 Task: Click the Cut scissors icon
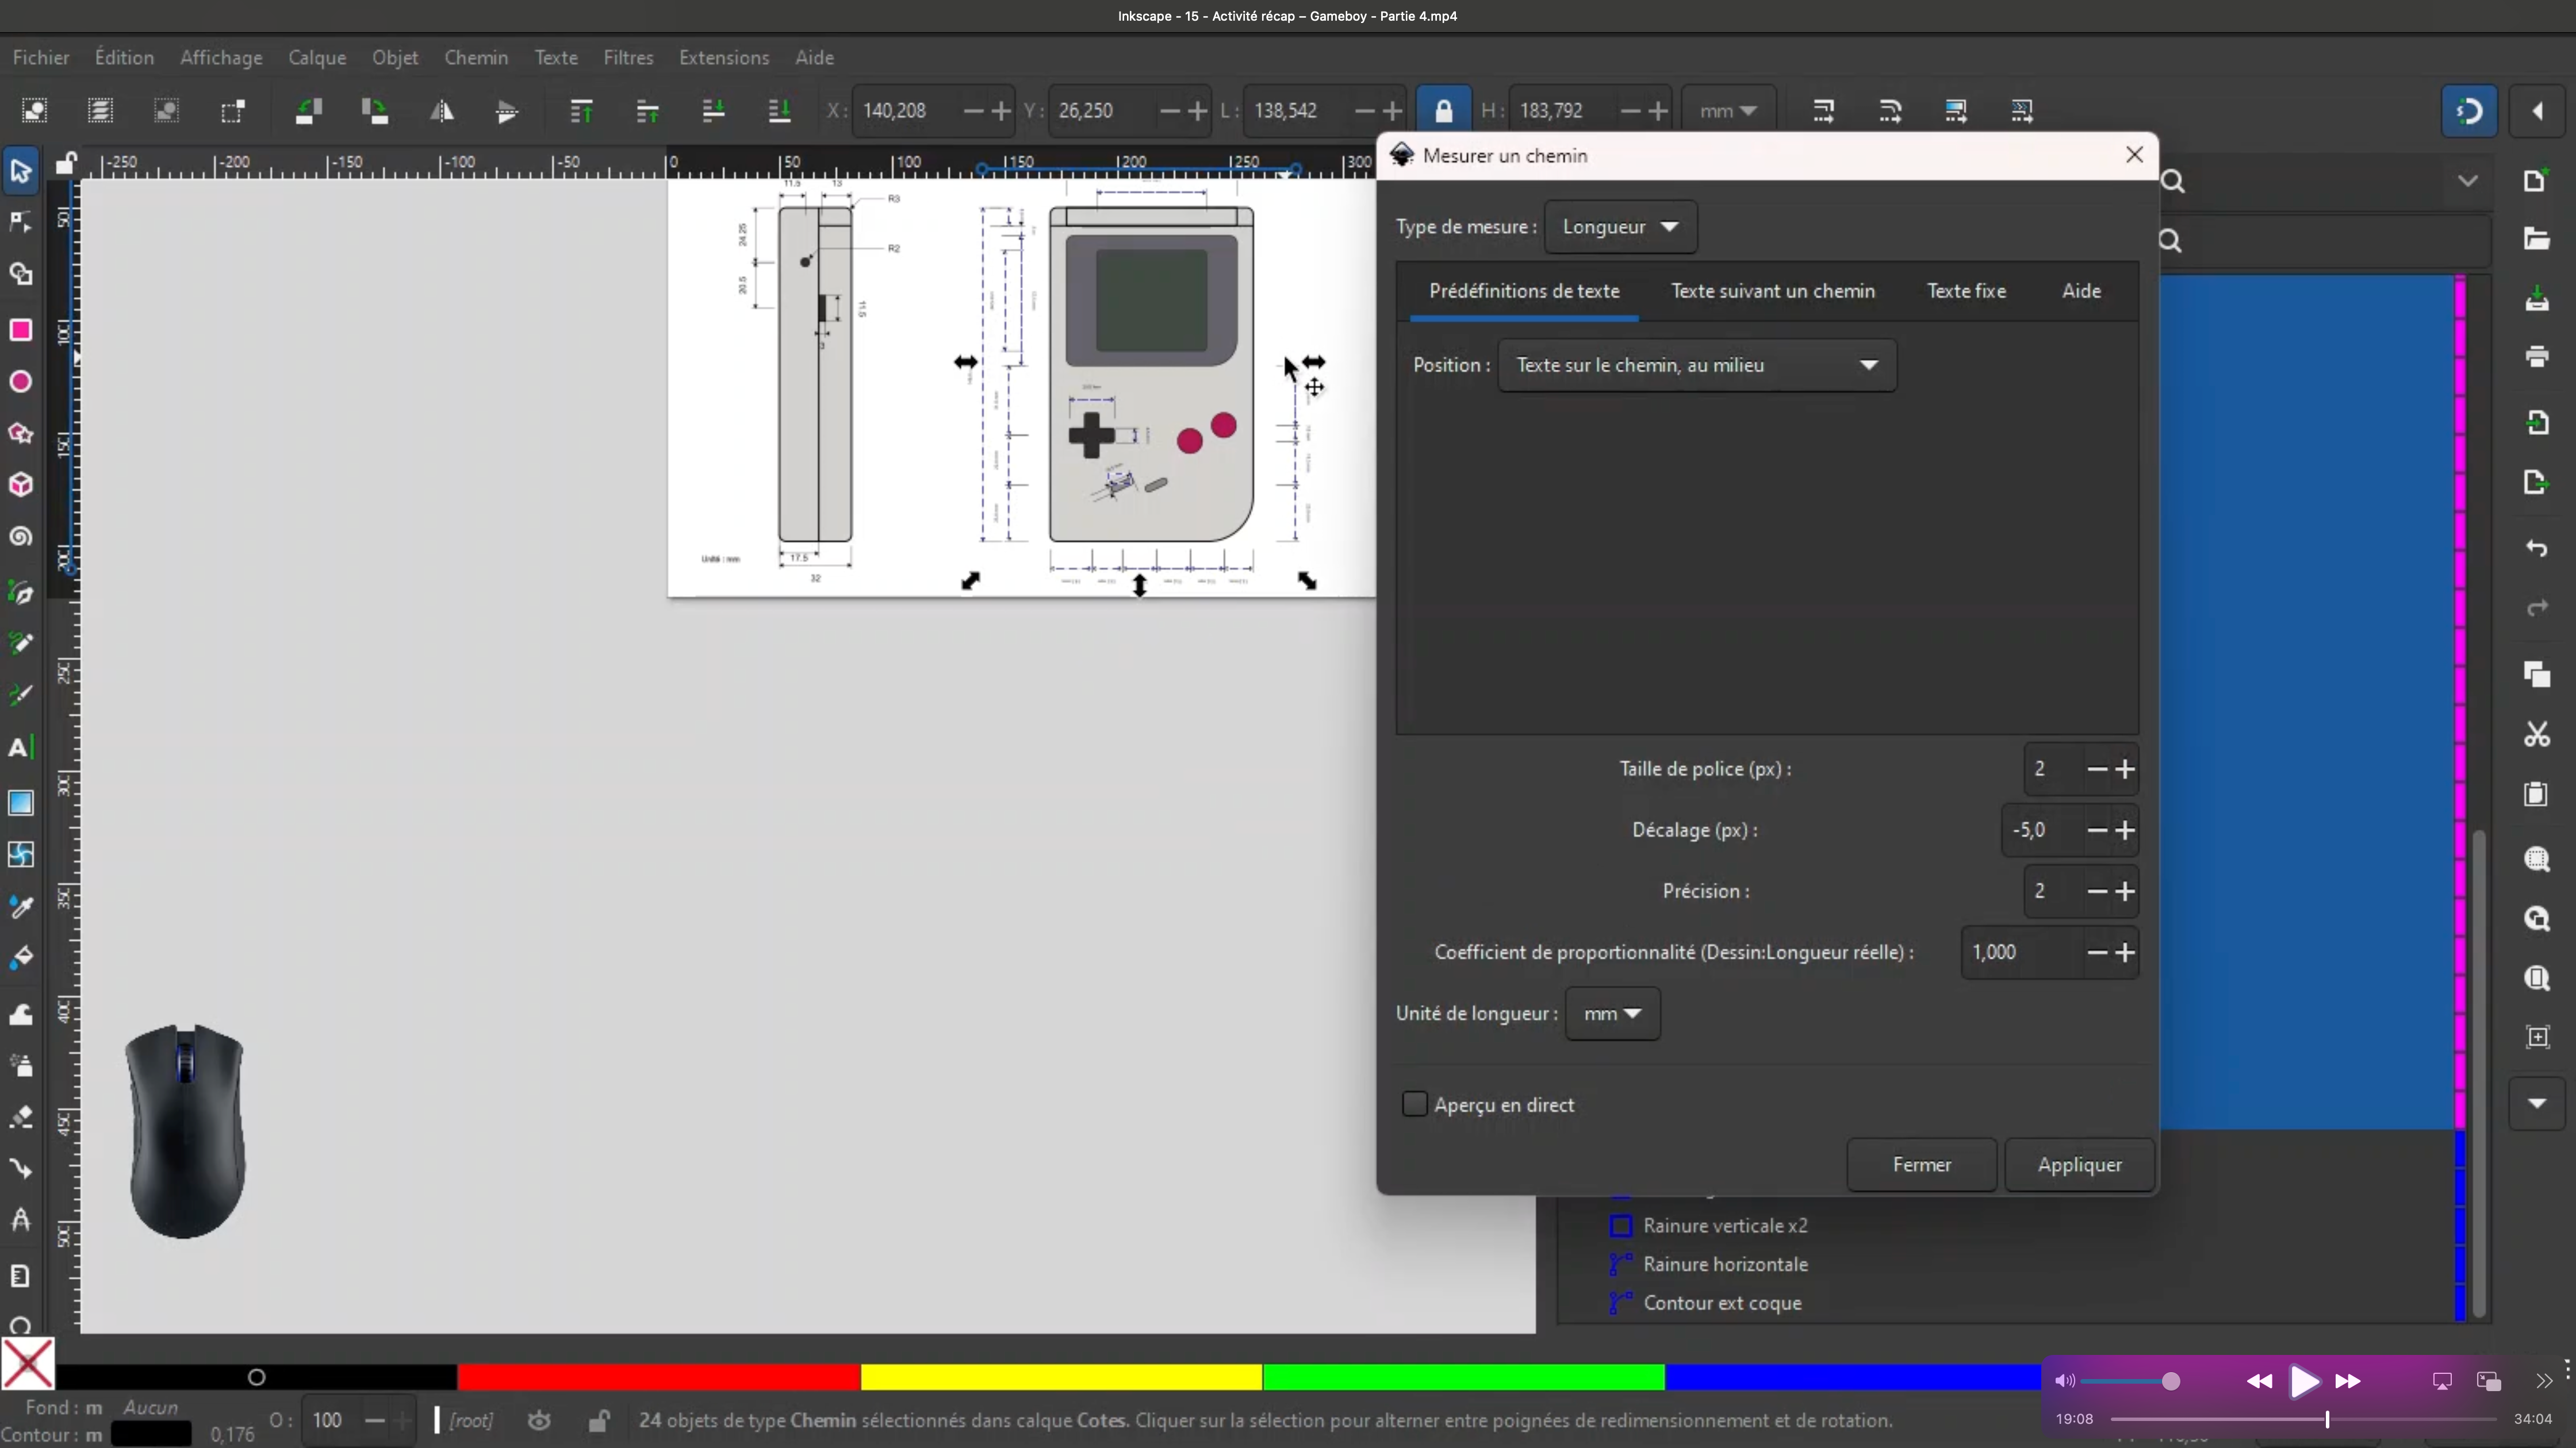point(2536,735)
